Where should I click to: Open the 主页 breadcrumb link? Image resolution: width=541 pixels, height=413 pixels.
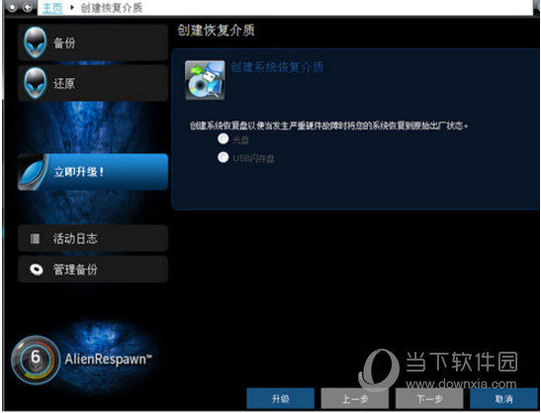[52, 8]
